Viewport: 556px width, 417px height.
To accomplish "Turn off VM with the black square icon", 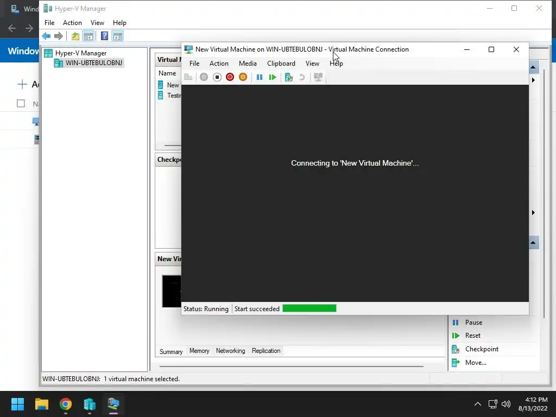I will (217, 77).
